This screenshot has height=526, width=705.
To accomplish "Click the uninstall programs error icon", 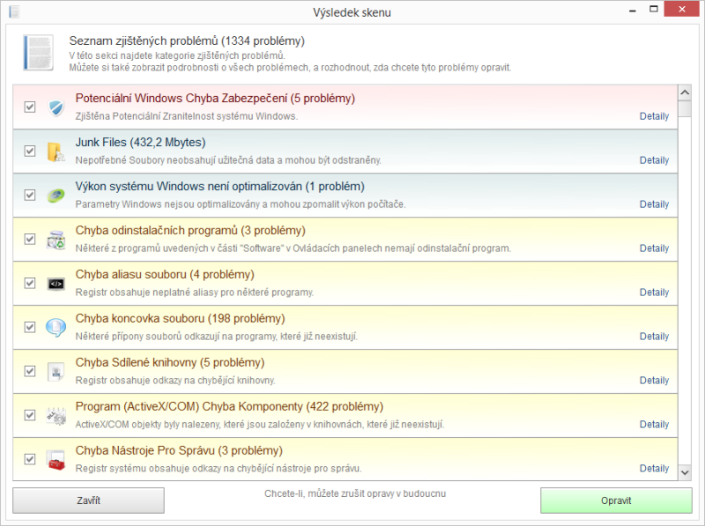I will tap(56, 240).
